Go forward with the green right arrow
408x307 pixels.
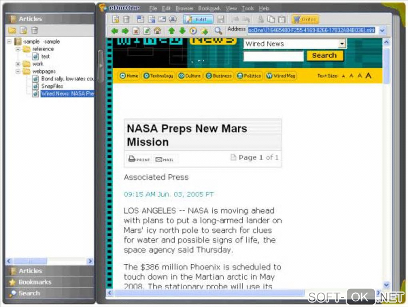pos(125,31)
